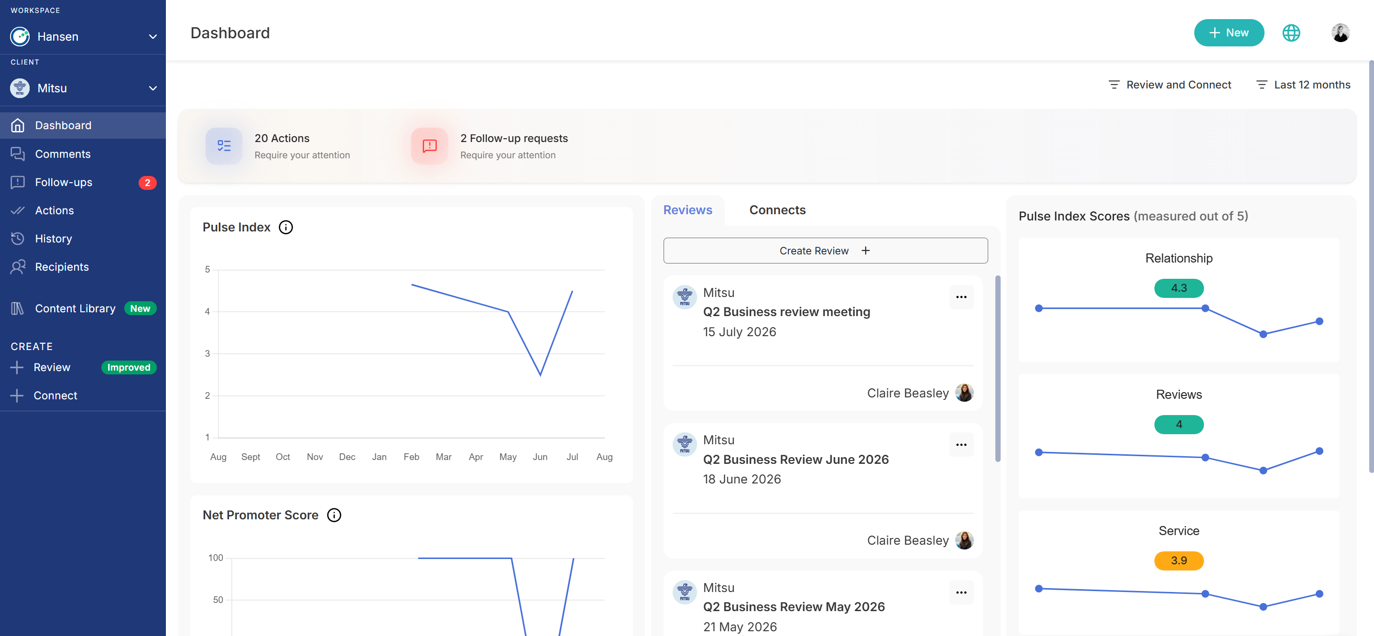
Task: Open the Last 12 months filter
Action: point(1303,85)
